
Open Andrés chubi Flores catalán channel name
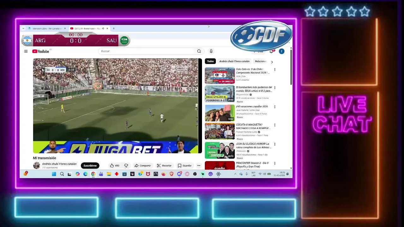pos(59,164)
